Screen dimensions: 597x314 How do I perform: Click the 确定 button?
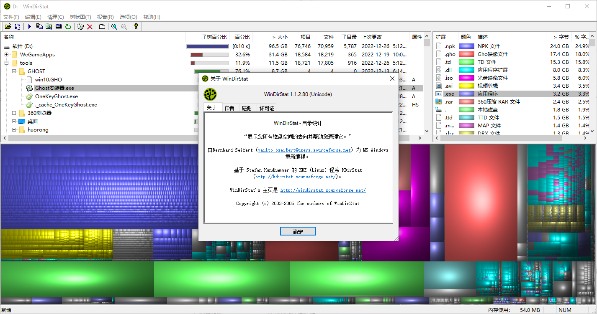[x=298, y=232]
